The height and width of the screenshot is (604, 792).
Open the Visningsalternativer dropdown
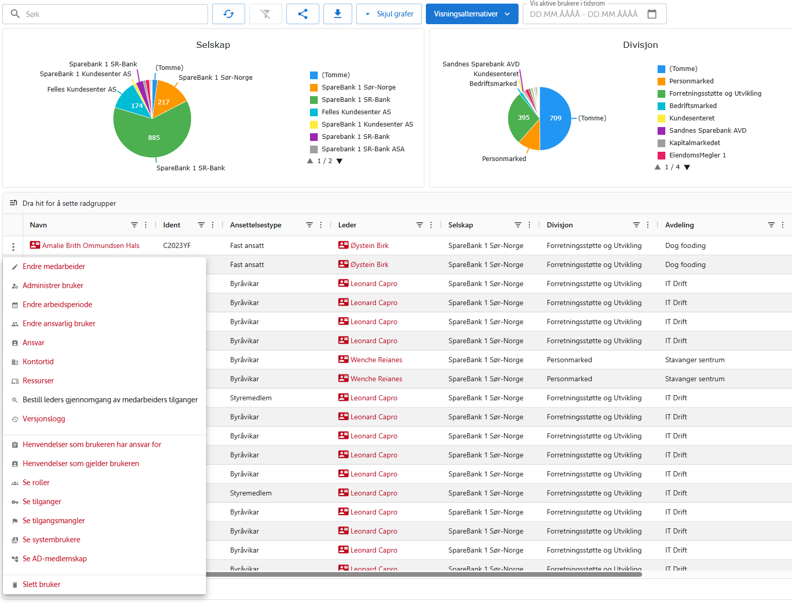(x=472, y=14)
